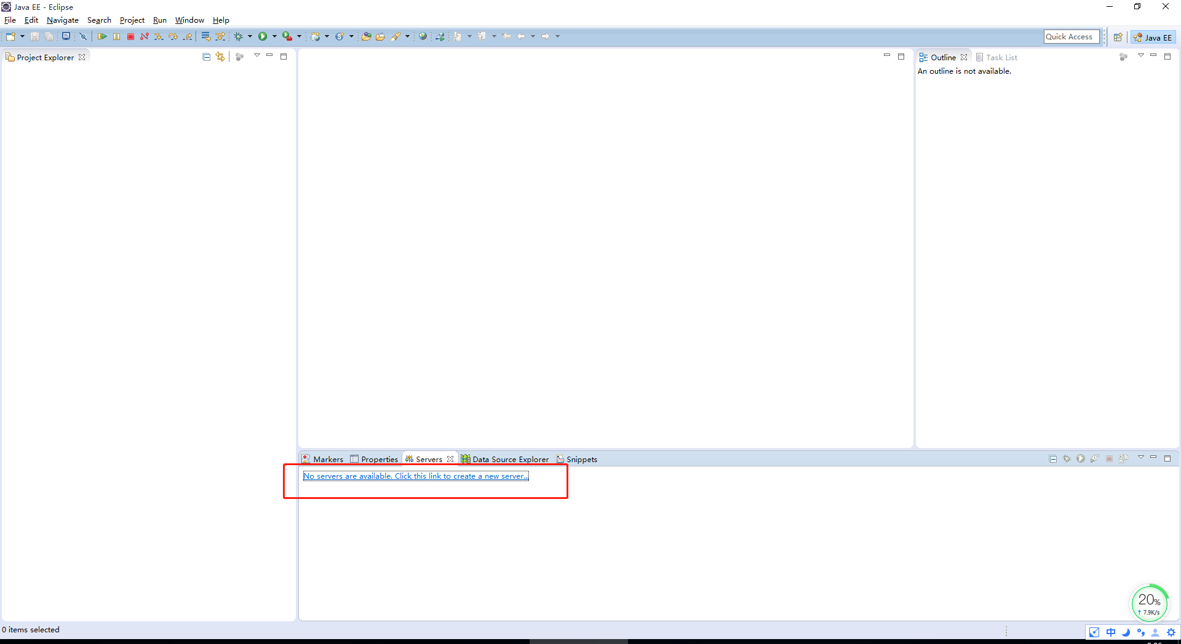Toggle Link with Editor in Project Explorer
Image resolution: width=1181 pixels, height=644 pixels.
[x=220, y=57]
